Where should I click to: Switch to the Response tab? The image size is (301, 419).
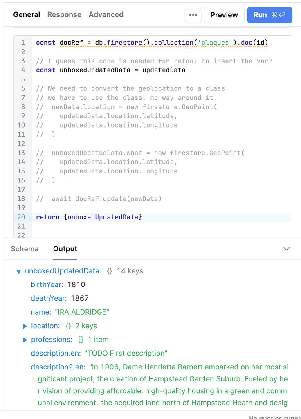64,15
